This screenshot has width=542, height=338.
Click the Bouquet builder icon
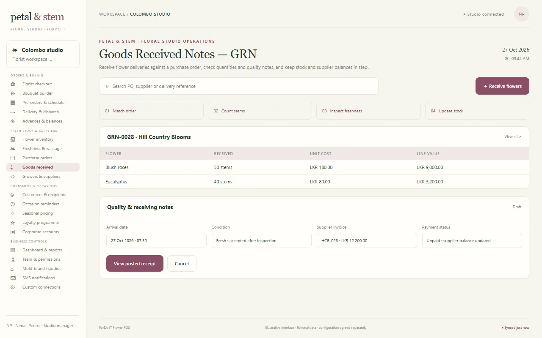pos(13,93)
